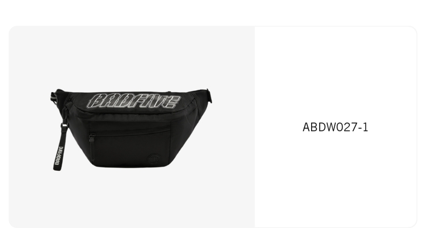The image size is (426, 228).
Task: Click the front zip pocket panel
Action: pyautogui.click(x=130, y=144)
